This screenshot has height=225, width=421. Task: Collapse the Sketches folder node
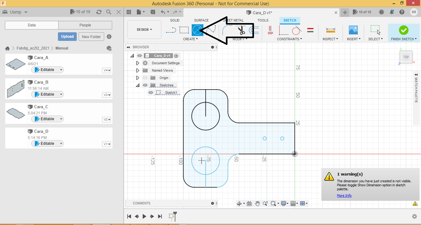click(138, 85)
